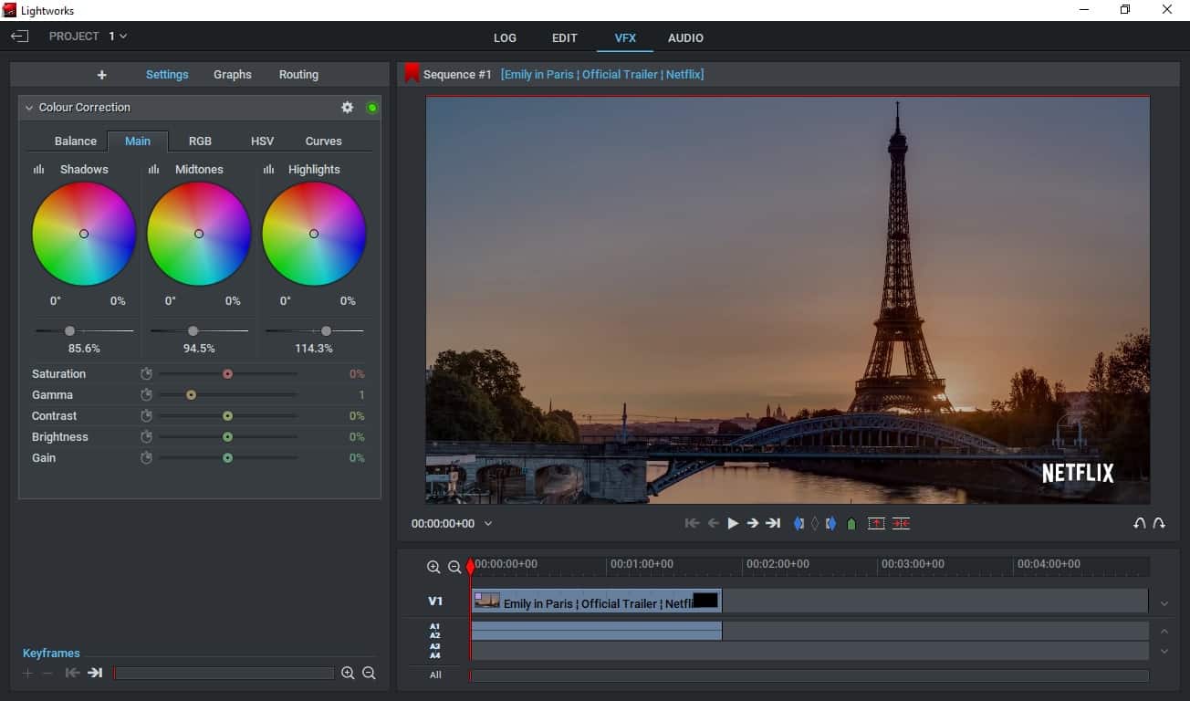Screen dimensions: 1190x701
Task: Open the Shadows histogram bars icon
Action: point(38,169)
